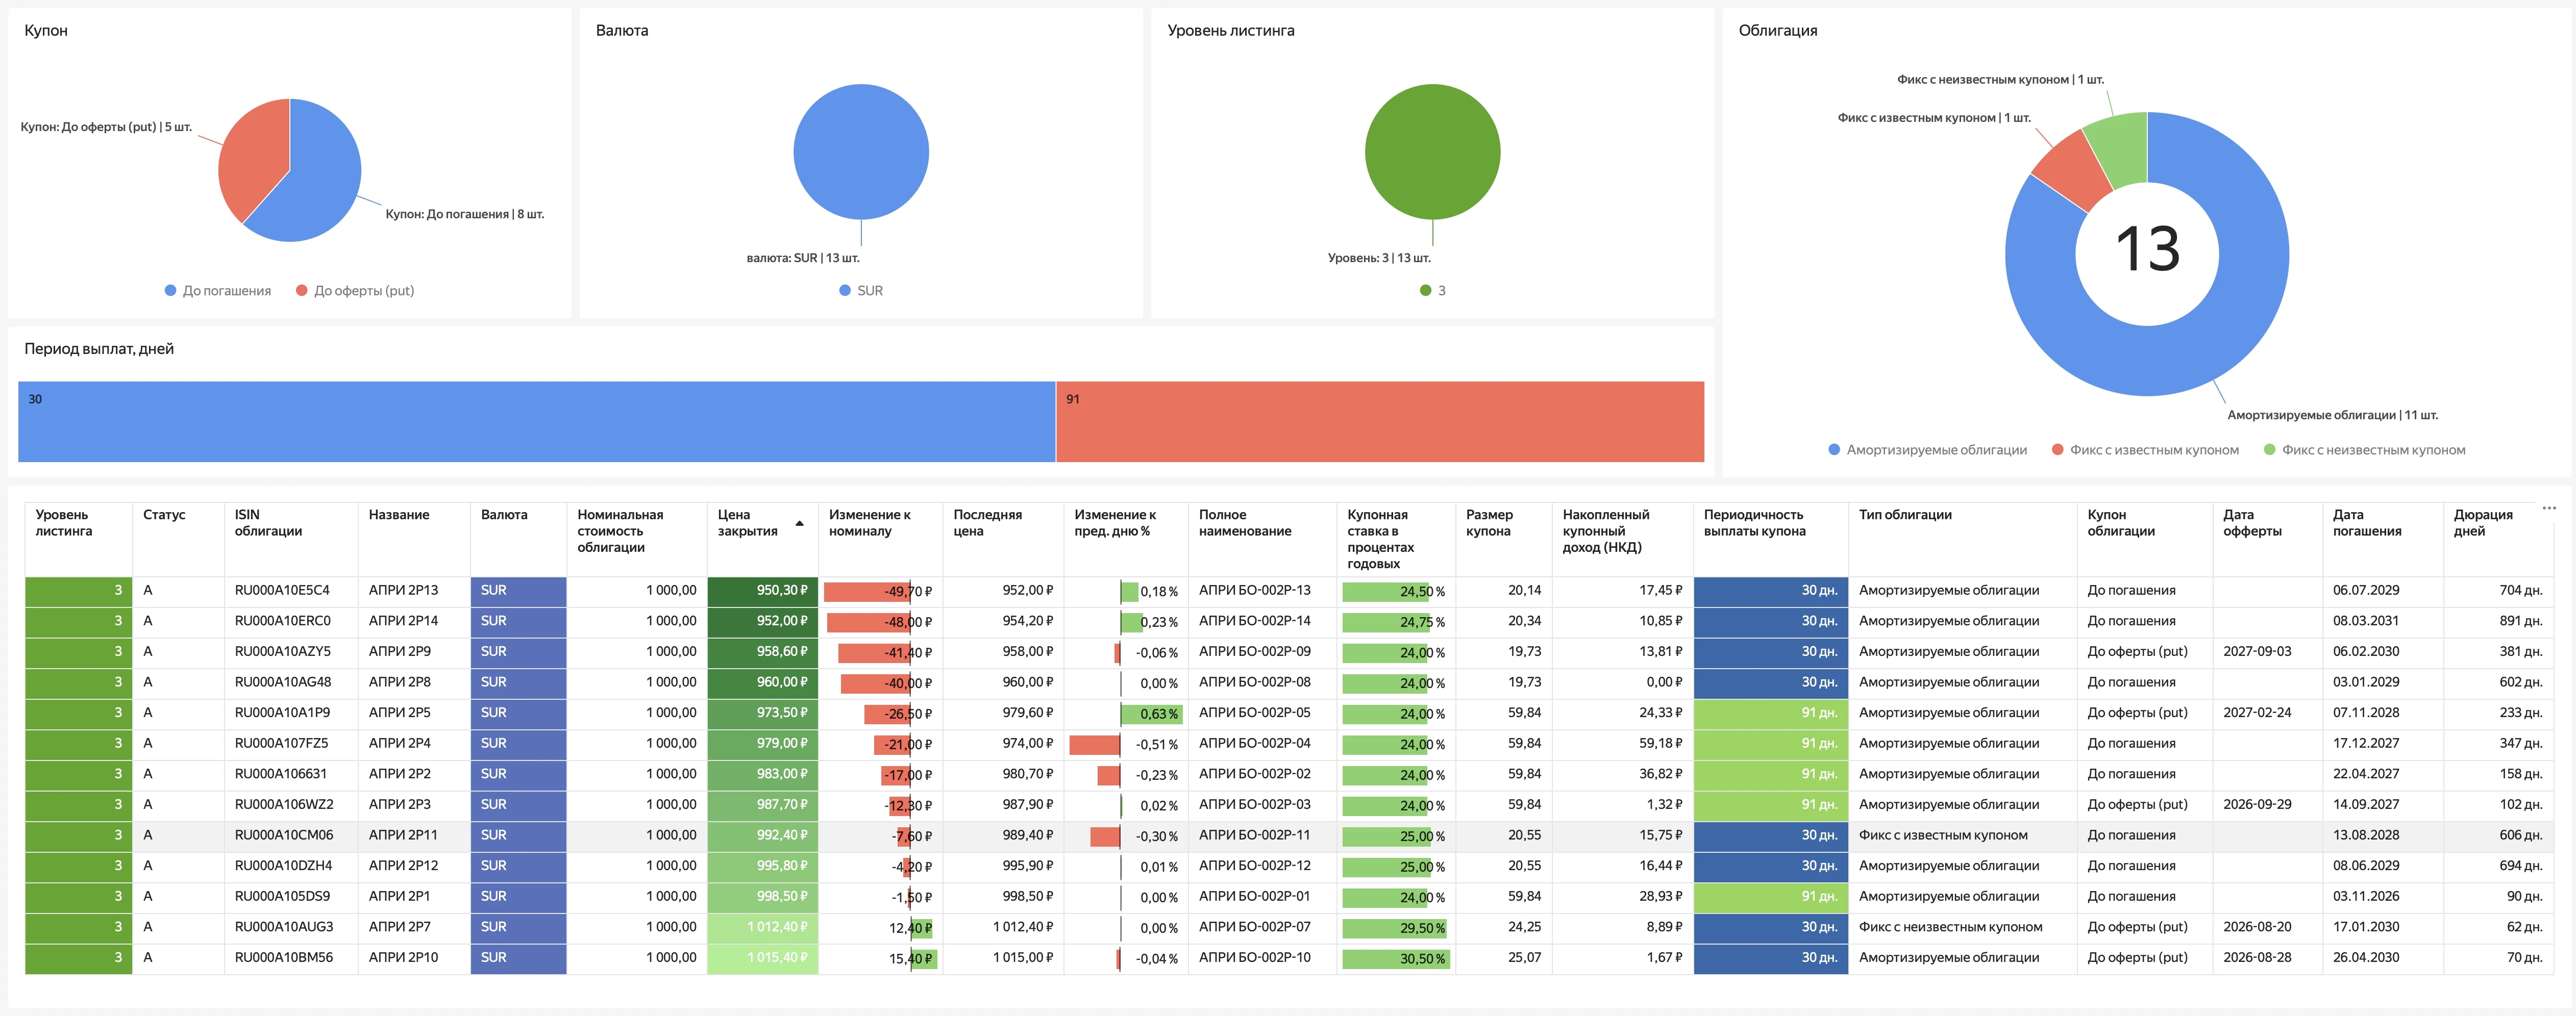Select the RU000A10E5C4 ISIN cell

tap(282, 591)
